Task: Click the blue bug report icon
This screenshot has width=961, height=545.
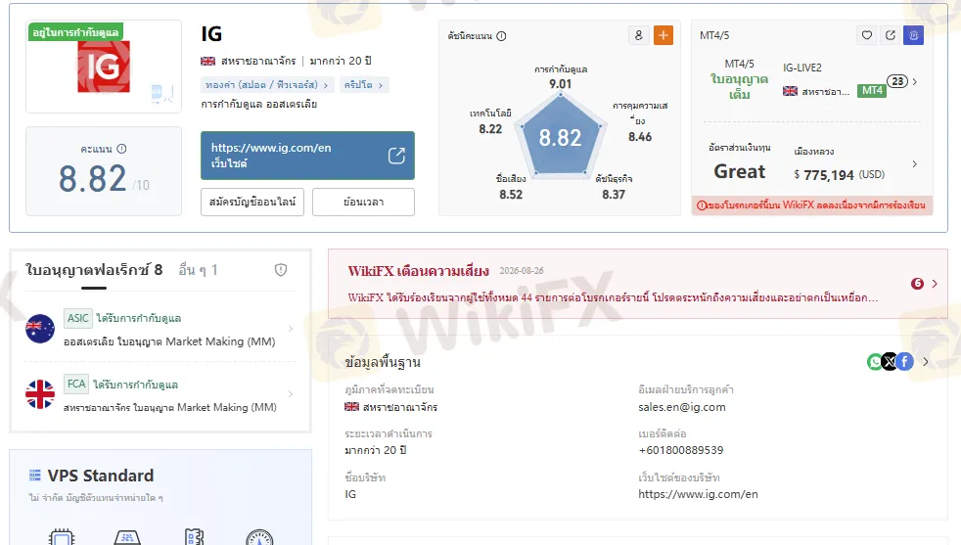Action: pos(913,35)
